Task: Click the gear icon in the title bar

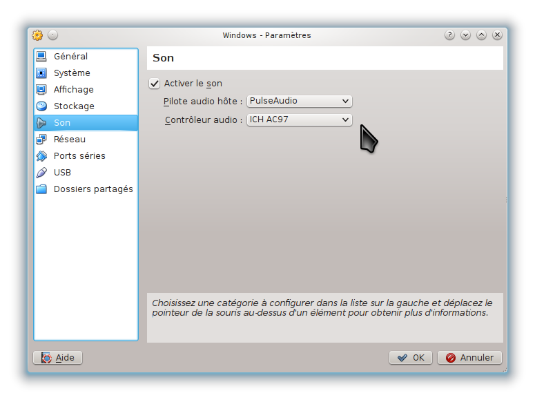Action: click(x=37, y=35)
